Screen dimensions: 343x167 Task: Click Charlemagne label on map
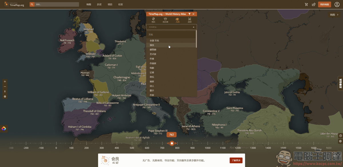(x=122, y=77)
